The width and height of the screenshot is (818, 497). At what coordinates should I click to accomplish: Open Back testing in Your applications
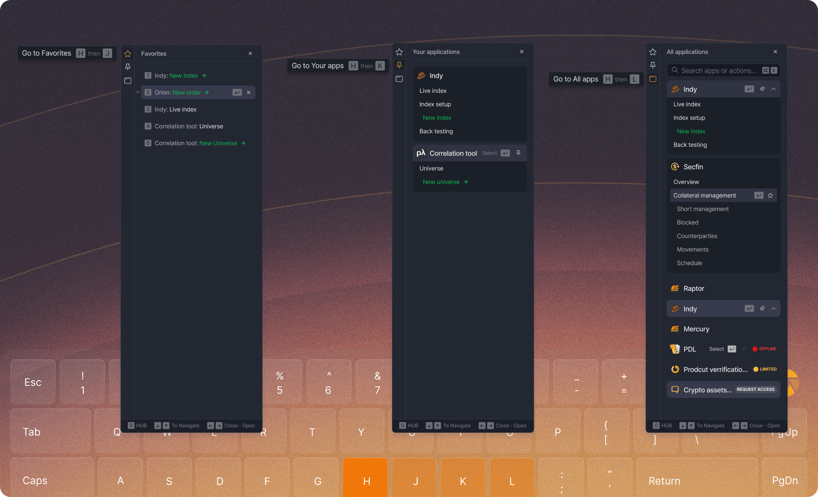tap(436, 131)
